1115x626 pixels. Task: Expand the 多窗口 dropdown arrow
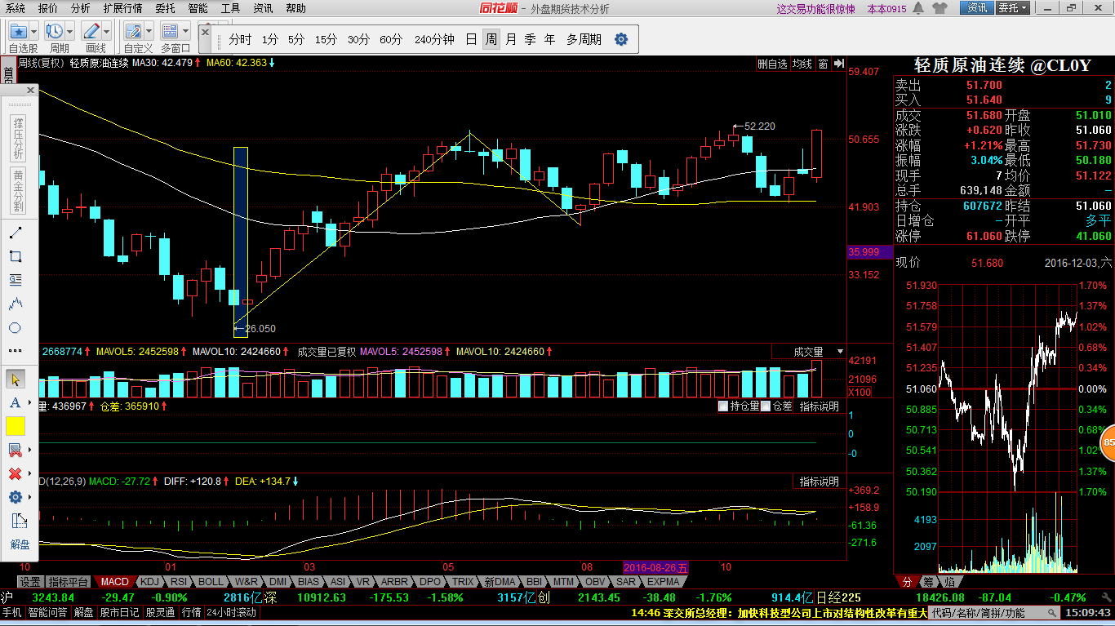(x=186, y=32)
